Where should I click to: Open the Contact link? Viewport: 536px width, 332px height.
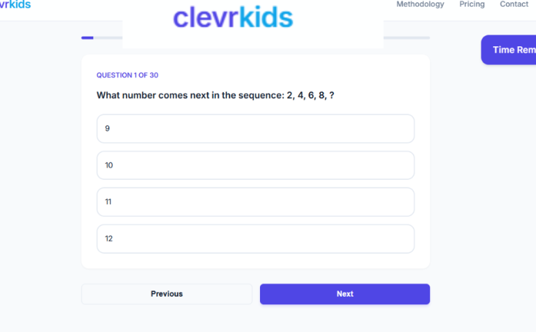click(x=514, y=4)
